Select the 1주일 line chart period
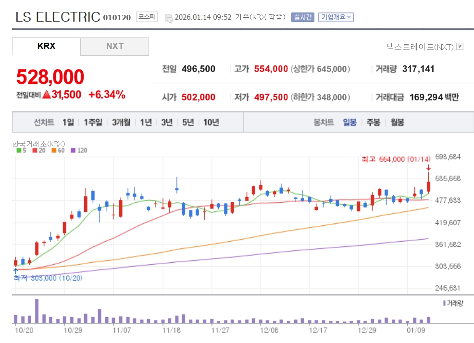 [x=93, y=122]
